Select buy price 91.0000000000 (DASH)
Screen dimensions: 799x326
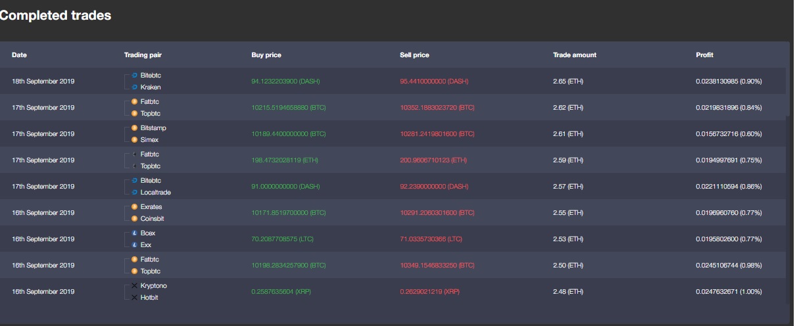coord(285,187)
